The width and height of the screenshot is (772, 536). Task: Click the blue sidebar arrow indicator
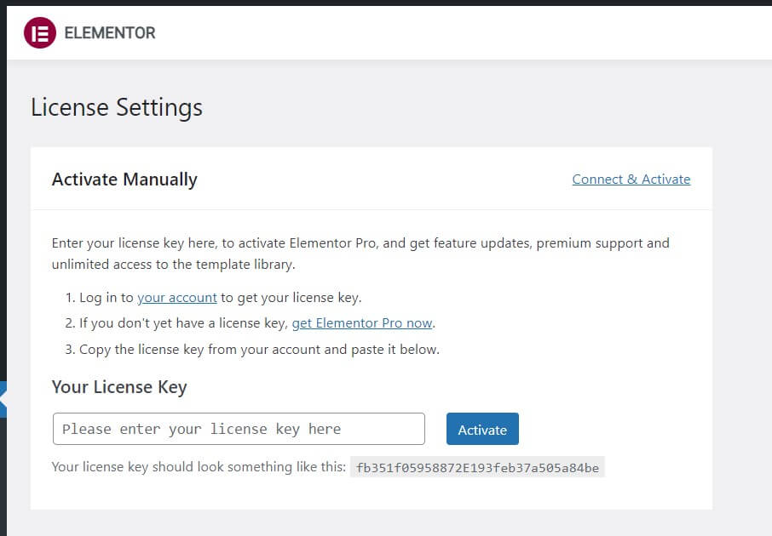point(3,399)
